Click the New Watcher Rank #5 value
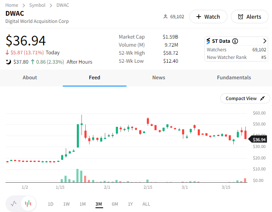 [x=264, y=57]
